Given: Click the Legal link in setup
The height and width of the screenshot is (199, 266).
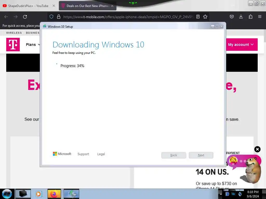Looking at the screenshot, I should (101, 154).
